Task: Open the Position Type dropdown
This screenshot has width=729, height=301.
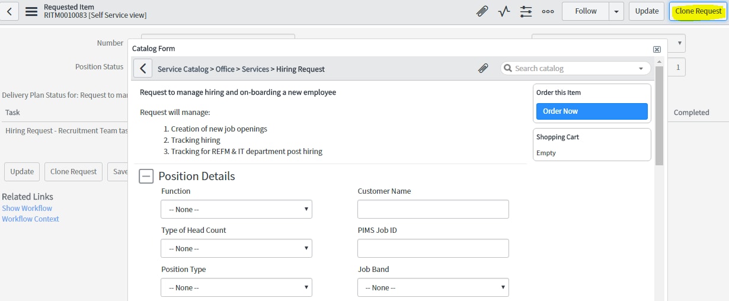Action: click(236, 287)
